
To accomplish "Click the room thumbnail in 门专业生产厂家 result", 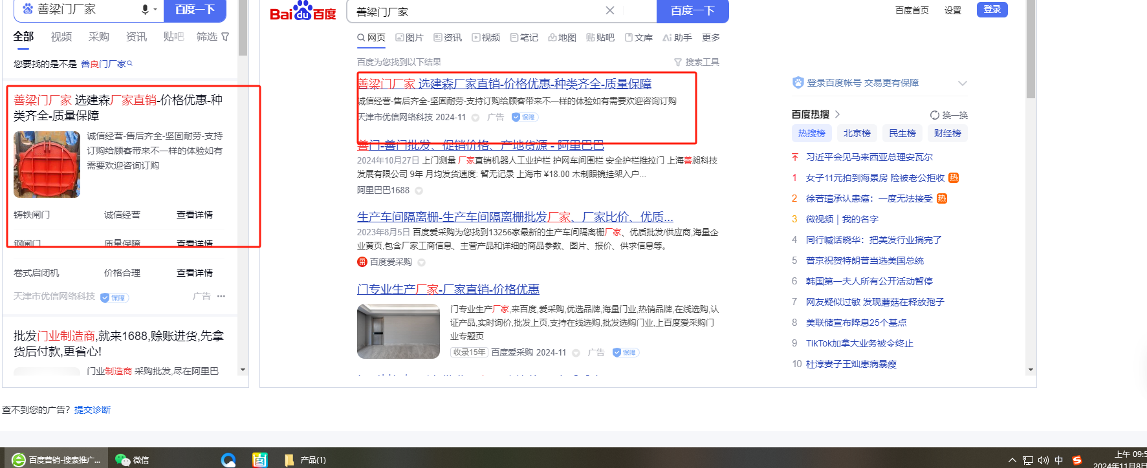I will tap(399, 331).
